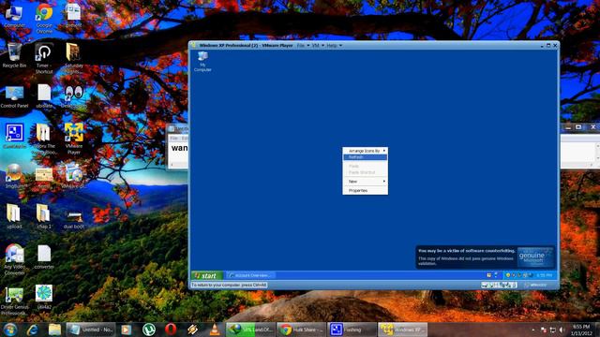Open the Timer shortcut on the desktop
The image size is (600, 337).
click(44, 58)
